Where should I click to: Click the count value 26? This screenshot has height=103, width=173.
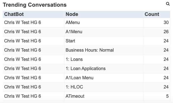(x=166, y=32)
